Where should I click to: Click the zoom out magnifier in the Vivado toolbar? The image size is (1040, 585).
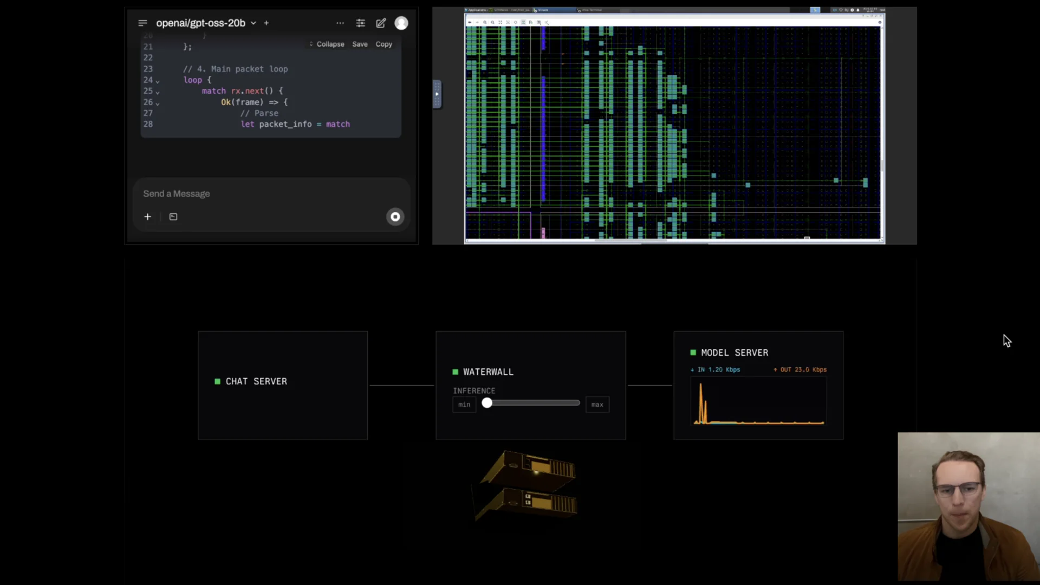click(x=492, y=22)
